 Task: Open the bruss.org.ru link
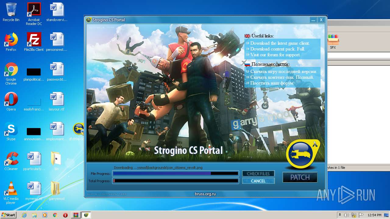(205, 194)
